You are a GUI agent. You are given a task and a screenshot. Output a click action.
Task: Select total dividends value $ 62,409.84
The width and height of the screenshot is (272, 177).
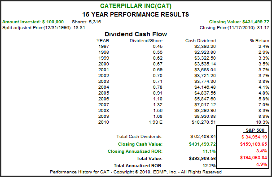(x=203, y=137)
